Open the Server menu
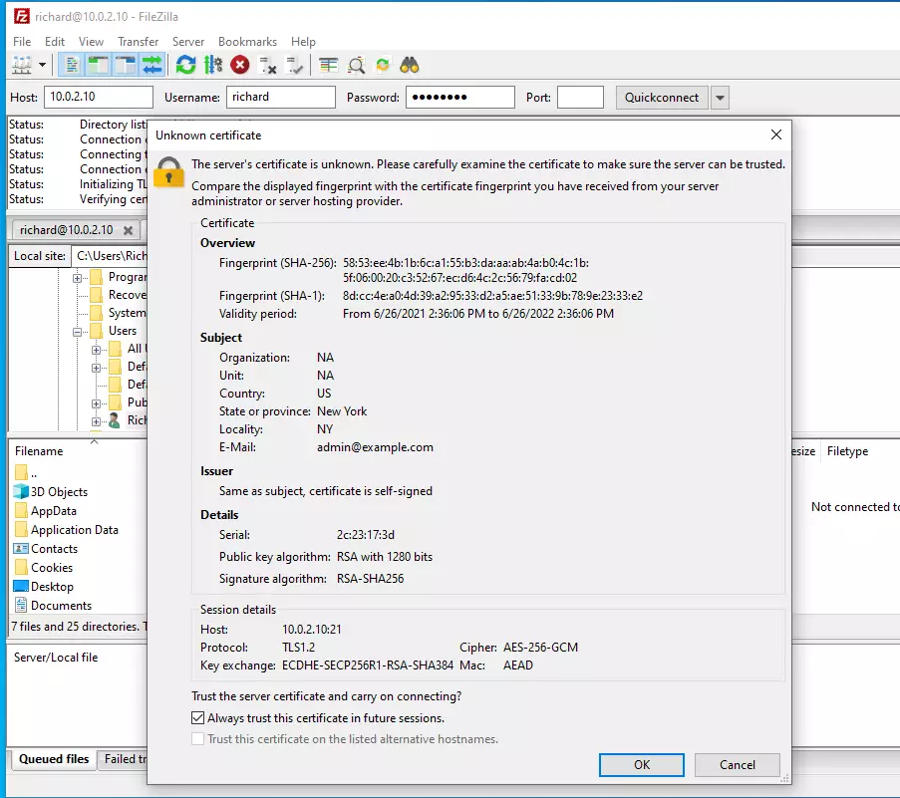This screenshot has width=900, height=798. coord(188,41)
